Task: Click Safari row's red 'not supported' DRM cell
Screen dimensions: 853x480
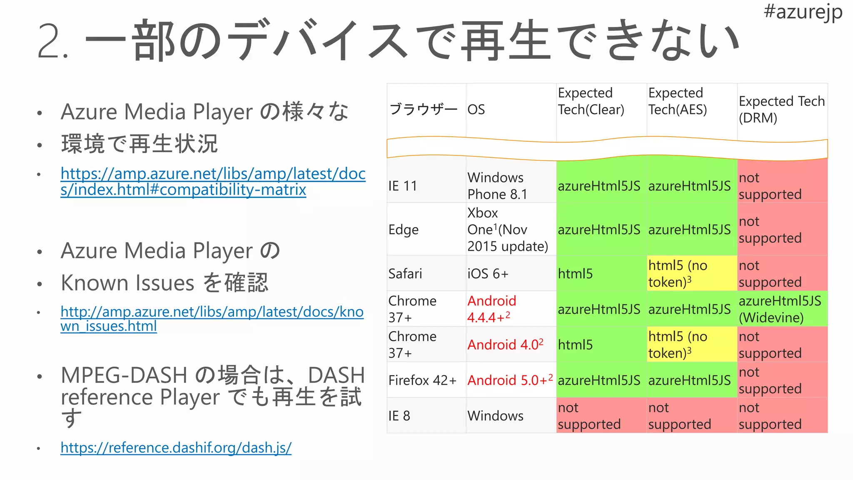Action: click(x=782, y=273)
